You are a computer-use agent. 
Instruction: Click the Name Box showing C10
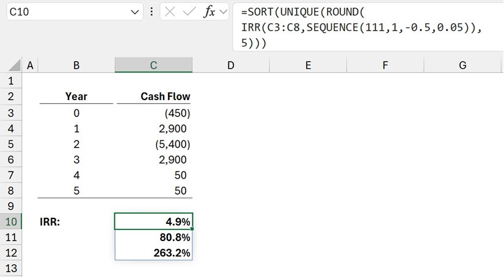[x=67, y=12]
